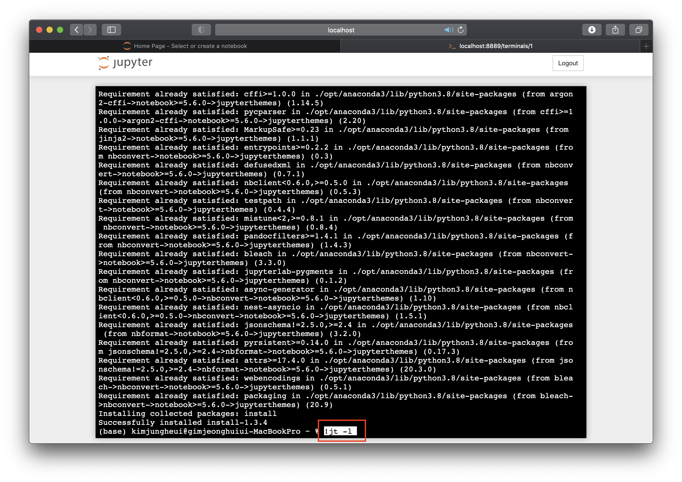This screenshot has width=682, height=482.
Task: Click the Share icon in toolbar
Action: pos(615,30)
